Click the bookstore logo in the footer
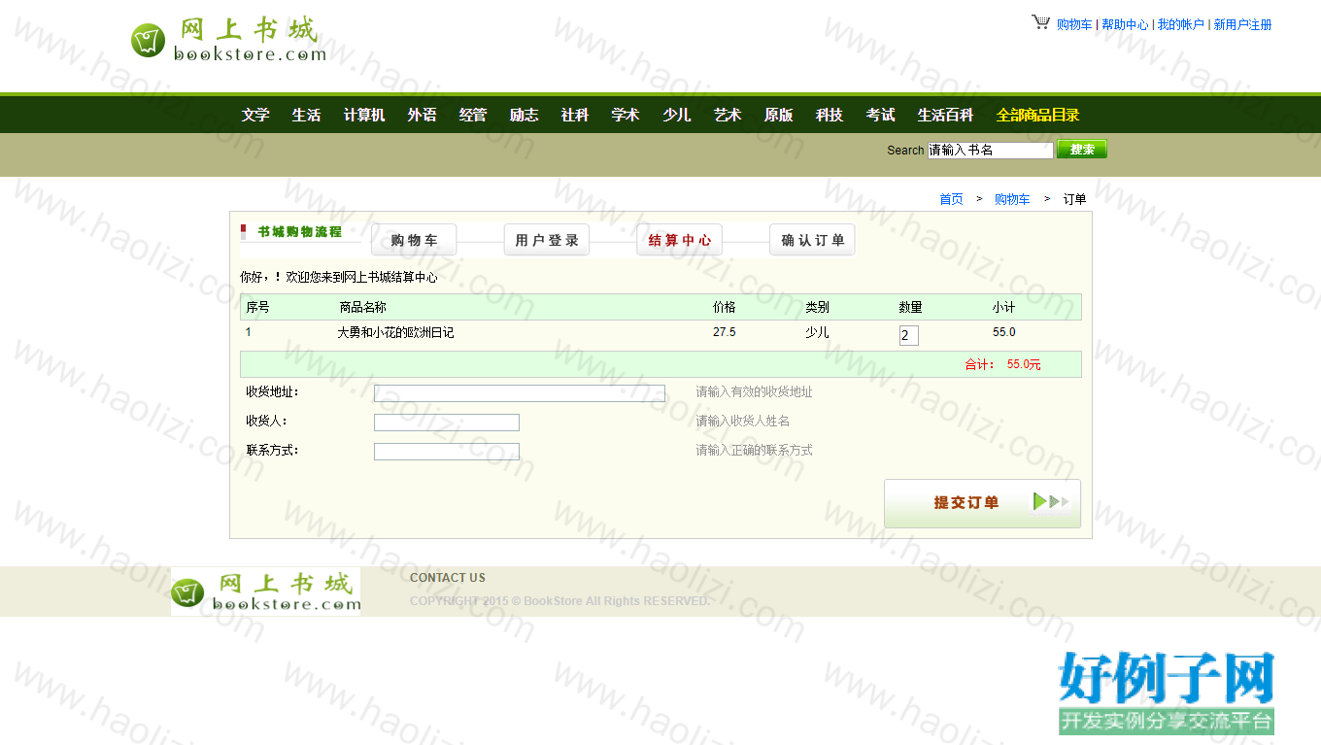 265,592
